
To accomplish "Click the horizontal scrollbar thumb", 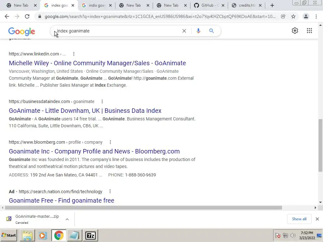I will [144, 208].
